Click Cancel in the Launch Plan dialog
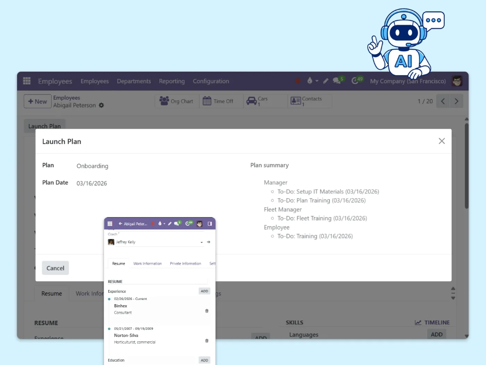Image resolution: width=486 pixels, height=365 pixels. point(56,268)
